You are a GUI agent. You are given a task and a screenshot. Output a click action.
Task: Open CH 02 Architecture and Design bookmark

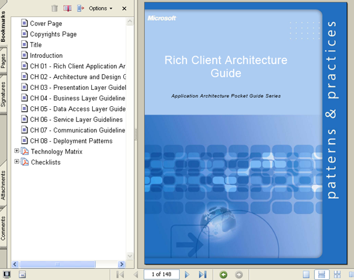pos(78,77)
